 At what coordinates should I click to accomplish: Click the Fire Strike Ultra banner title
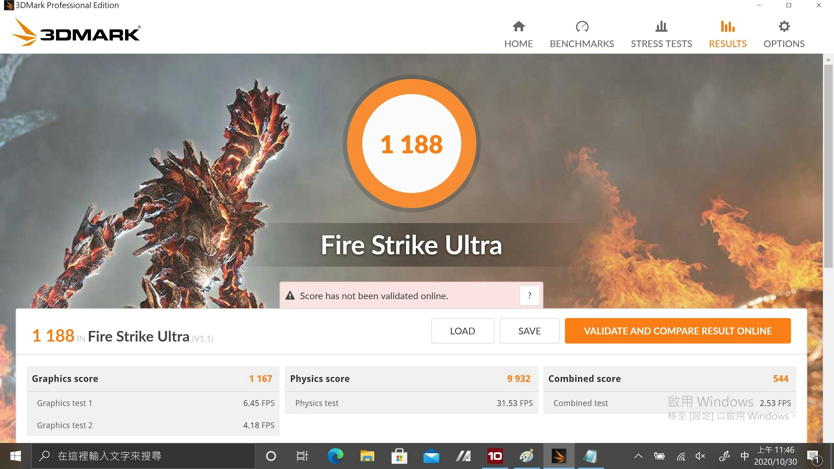411,245
